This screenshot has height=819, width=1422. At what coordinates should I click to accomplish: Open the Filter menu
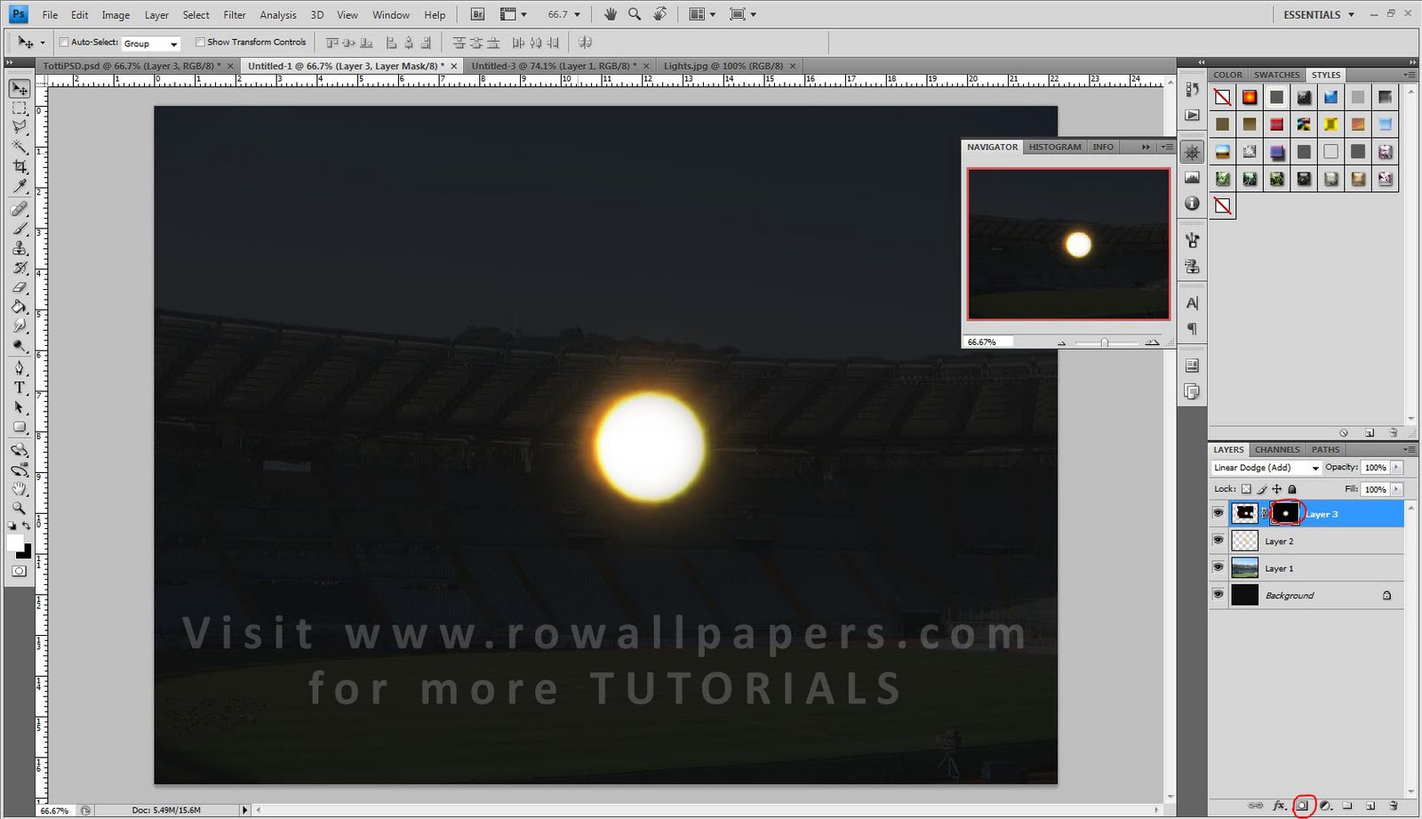[235, 15]
